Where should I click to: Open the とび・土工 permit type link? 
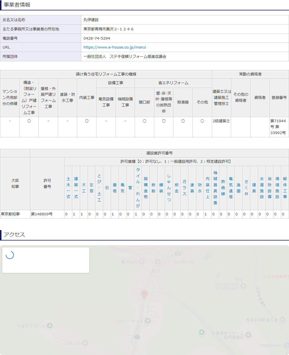pos(99,188)
